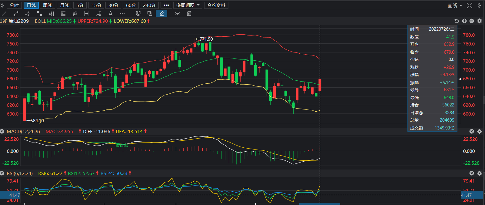Zoom in main chart with plus icon
This screenshot has width=485, height=205.
coord(464,21)
